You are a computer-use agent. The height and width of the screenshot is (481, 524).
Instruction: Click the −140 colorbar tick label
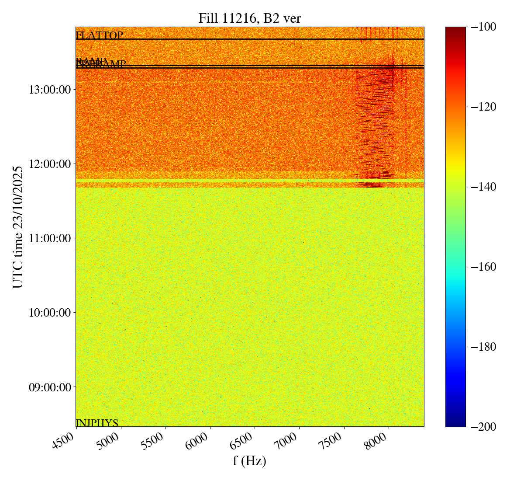tap(483, 187)
